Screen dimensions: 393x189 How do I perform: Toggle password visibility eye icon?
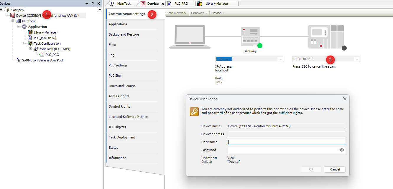pos(342,150)
